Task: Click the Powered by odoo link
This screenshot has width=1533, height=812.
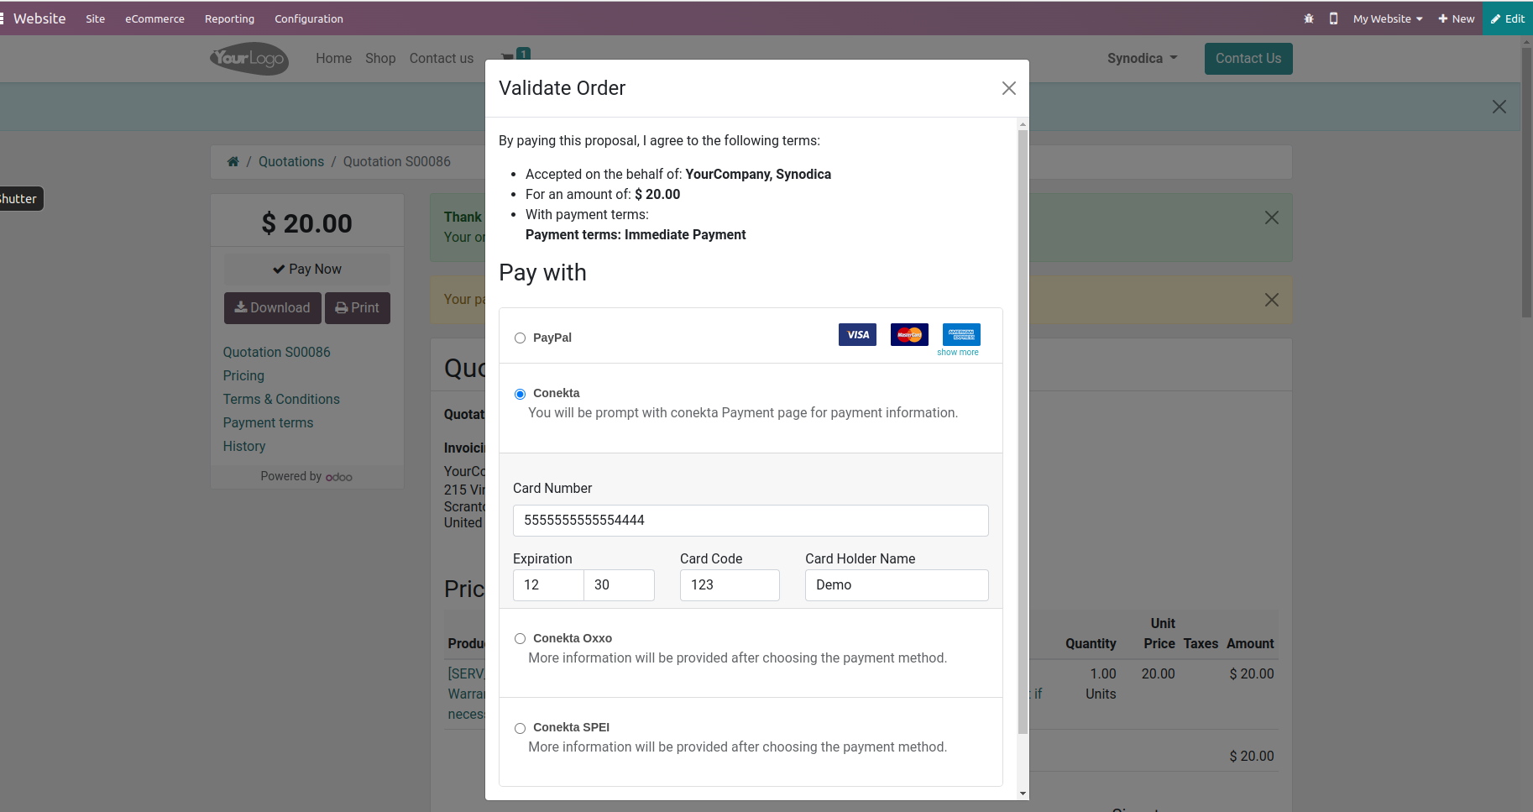Action: [306, 476]
